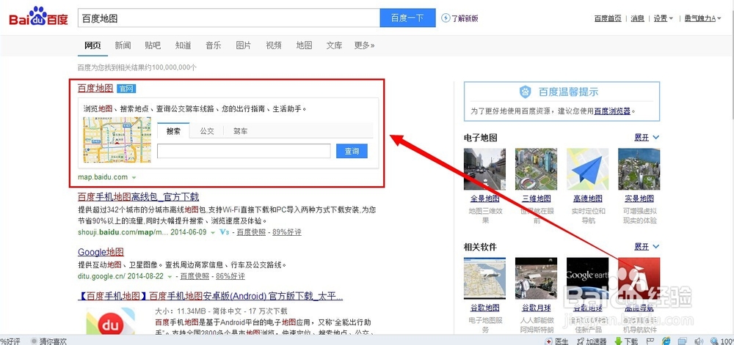Click the Baidu logo
The image size is (734, 345).
point(38,18)
